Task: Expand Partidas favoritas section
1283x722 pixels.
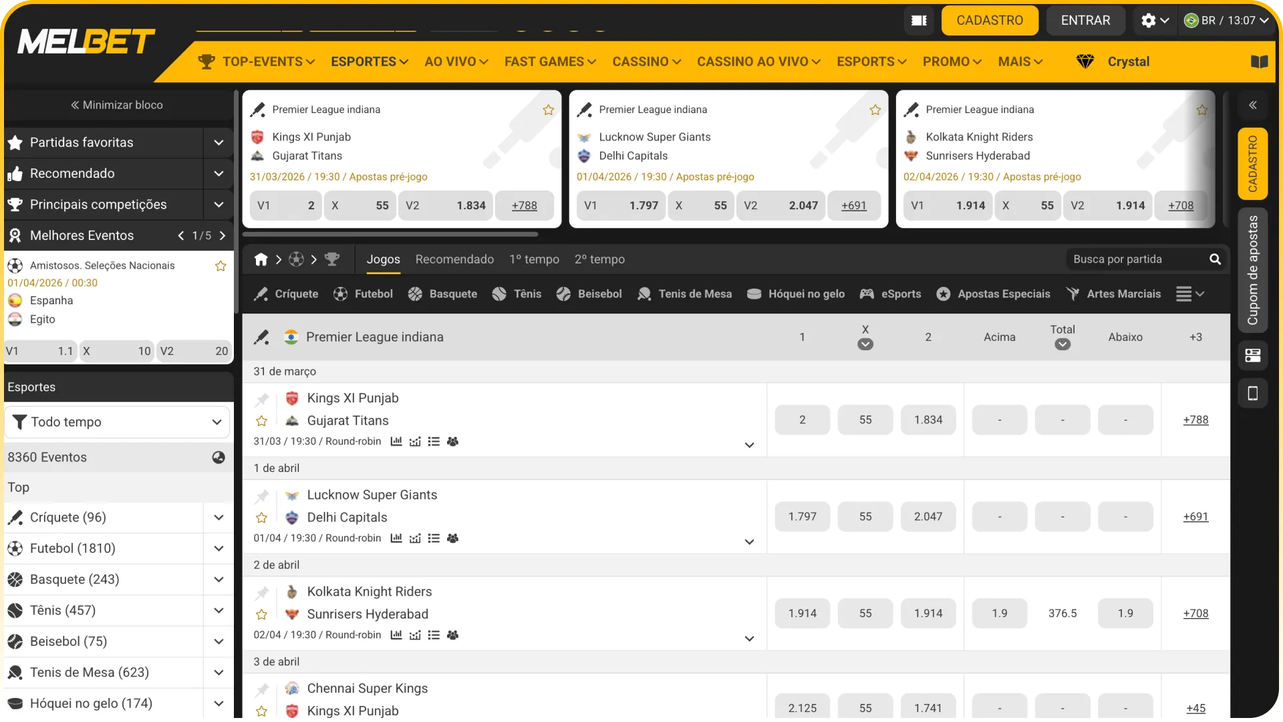Action: coord(219,142)
